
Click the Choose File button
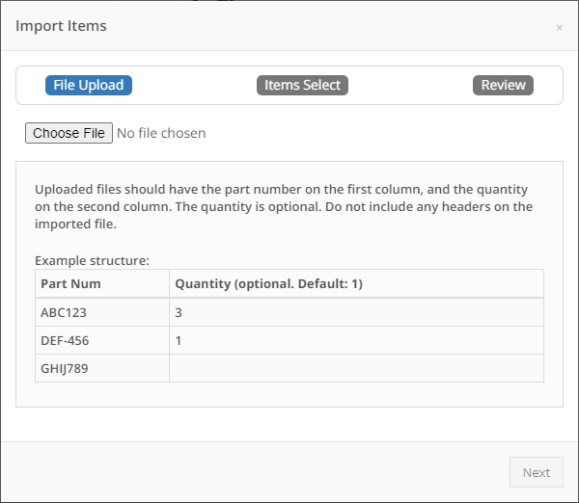point(69,133)
